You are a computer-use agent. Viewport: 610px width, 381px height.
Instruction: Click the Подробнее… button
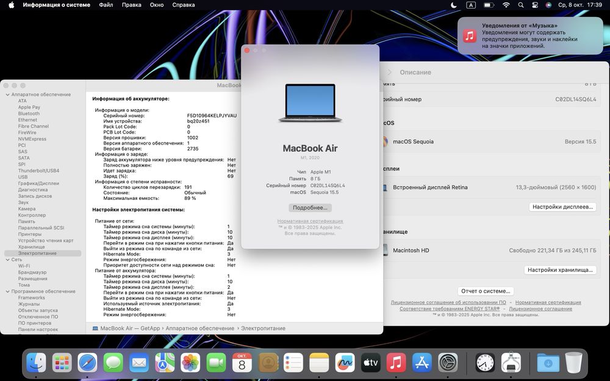(x=310, y=208)
